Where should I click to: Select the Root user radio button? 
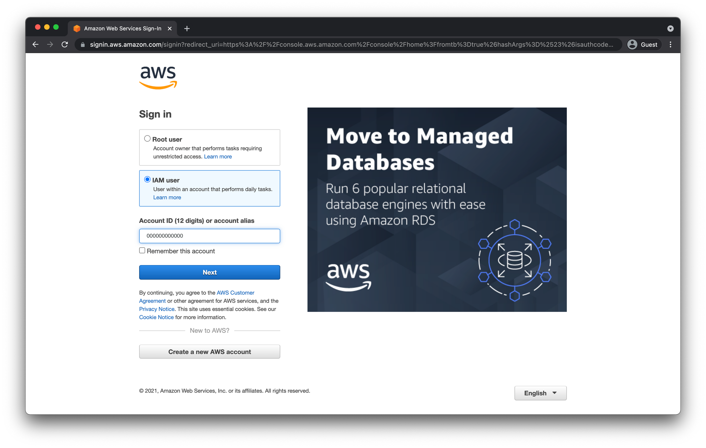point(147,139)
